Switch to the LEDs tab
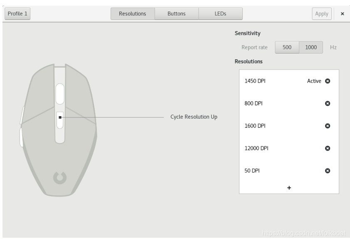Screen dimensions: 350x241 [221, 14]
